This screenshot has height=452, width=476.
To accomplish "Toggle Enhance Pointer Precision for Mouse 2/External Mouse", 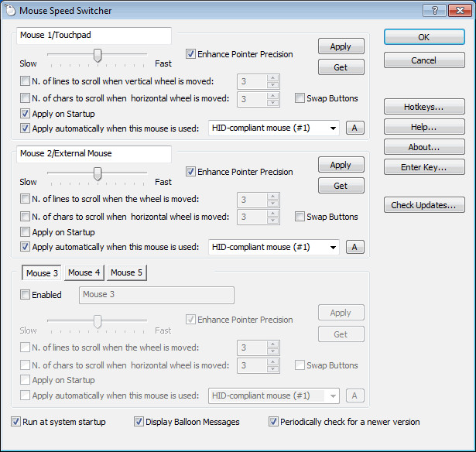I will coord(190,172).
